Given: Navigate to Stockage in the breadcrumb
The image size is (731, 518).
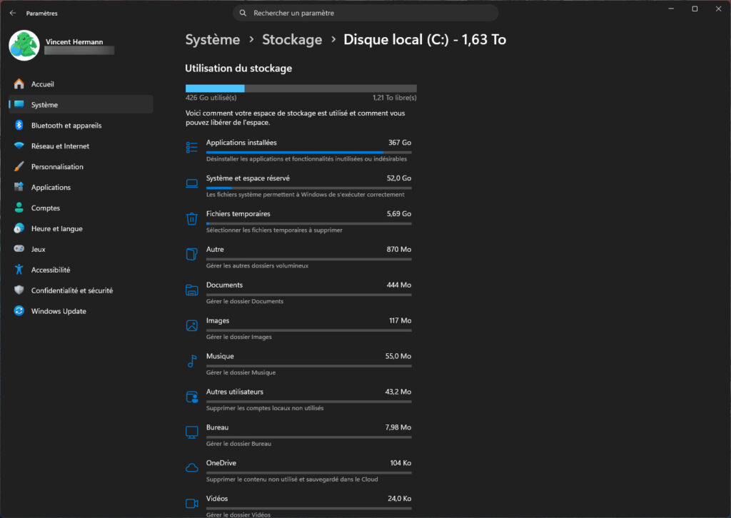Looking at the screenshot, I should pyautogui.click(x=292, y=39).
